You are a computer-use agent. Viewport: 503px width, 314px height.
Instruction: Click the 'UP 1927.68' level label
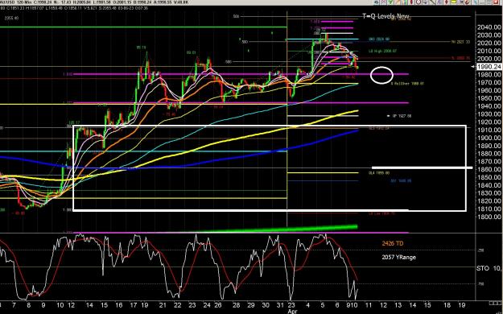pos(402,116)
